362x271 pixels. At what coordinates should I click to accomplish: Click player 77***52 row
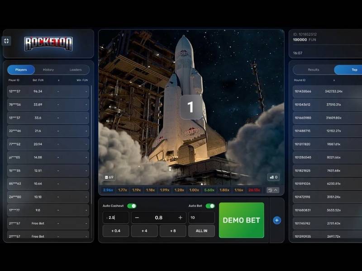point(48,144)
